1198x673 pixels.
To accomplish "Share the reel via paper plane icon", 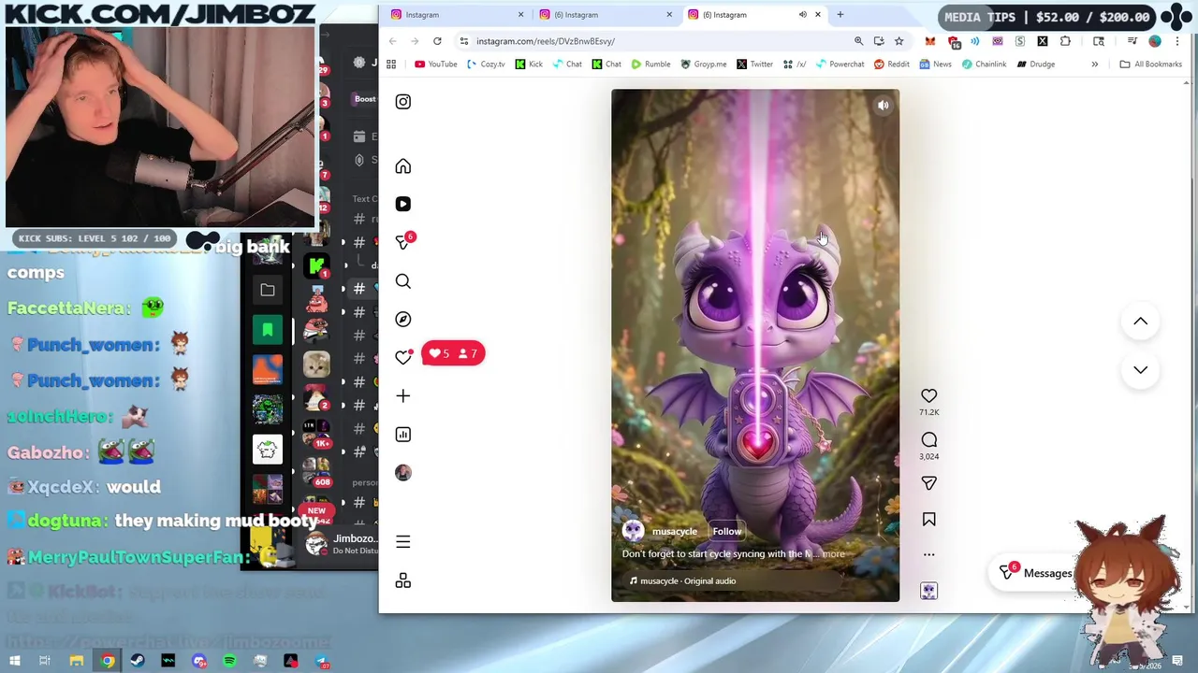I will [928, 483].
